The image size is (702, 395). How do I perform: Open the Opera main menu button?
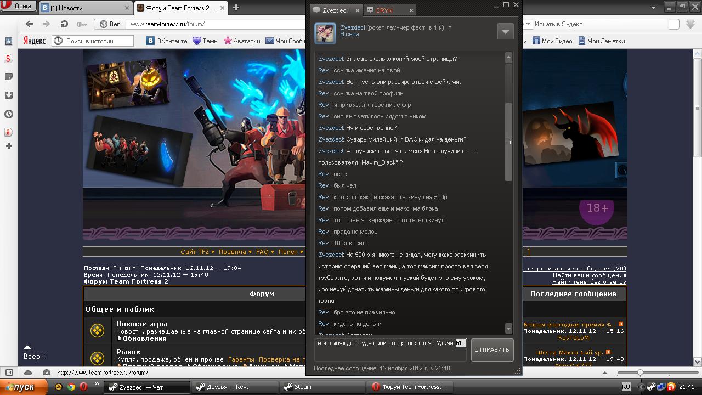click(x=19, y=7)
